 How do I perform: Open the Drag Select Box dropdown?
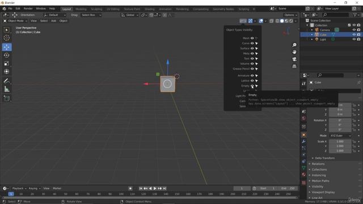[91, 15]
